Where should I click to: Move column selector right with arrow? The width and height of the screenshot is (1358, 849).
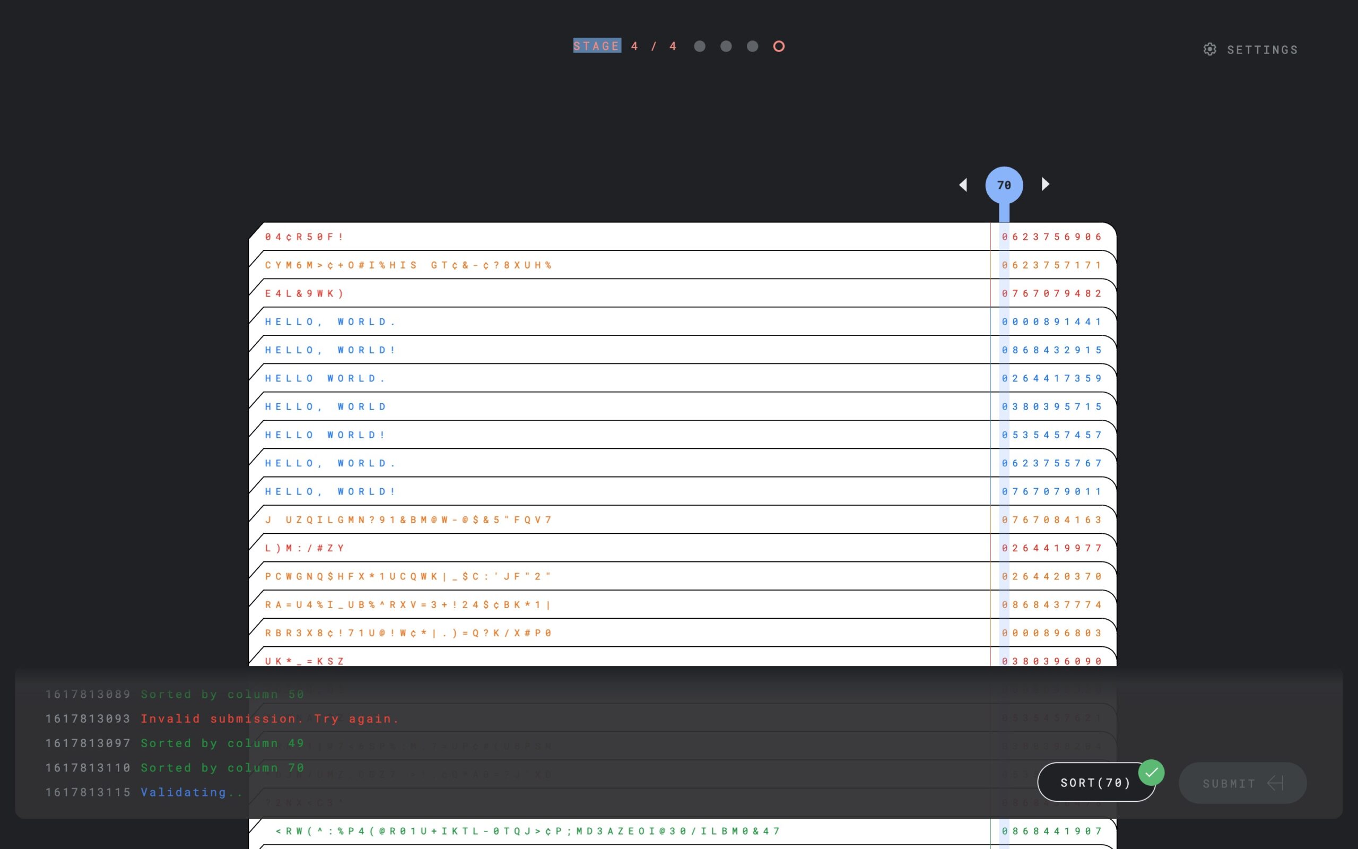(x=1045, y=184)
